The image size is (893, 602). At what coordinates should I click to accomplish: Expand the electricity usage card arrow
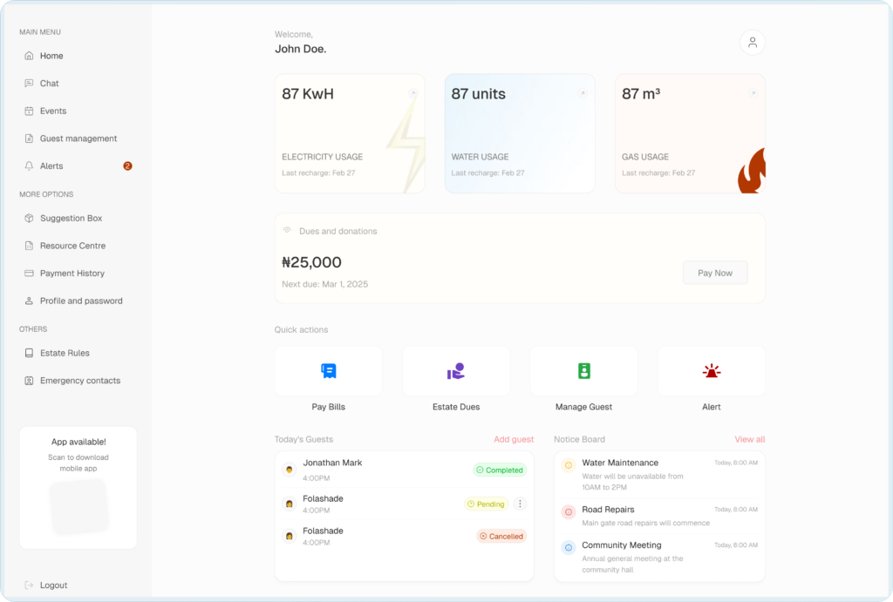click(412, 93)
